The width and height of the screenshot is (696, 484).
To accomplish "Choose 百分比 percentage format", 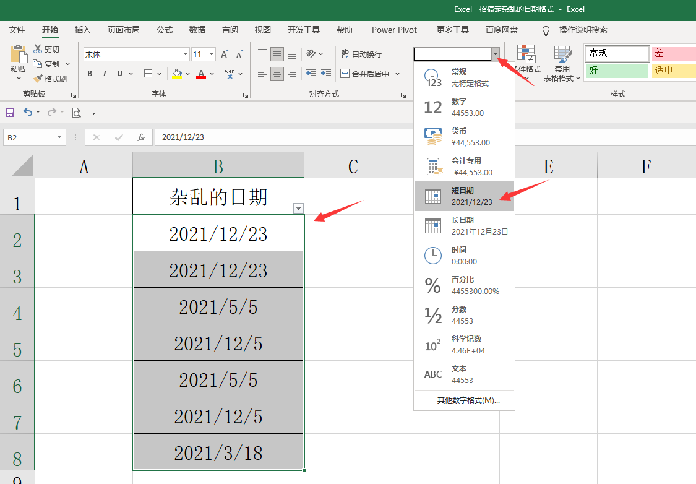I will [464, 285].
